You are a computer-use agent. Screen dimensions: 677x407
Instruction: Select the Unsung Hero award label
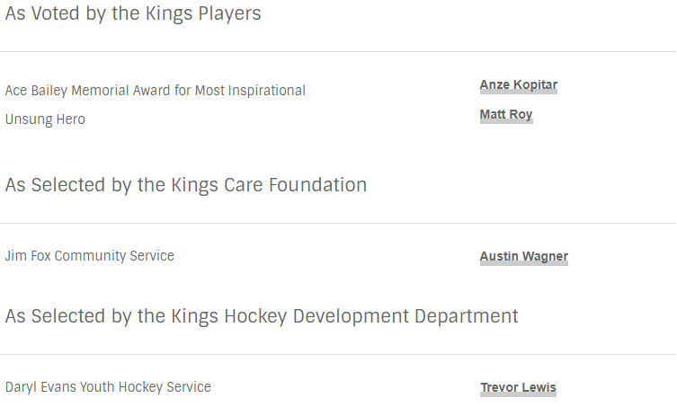point(45,119)
